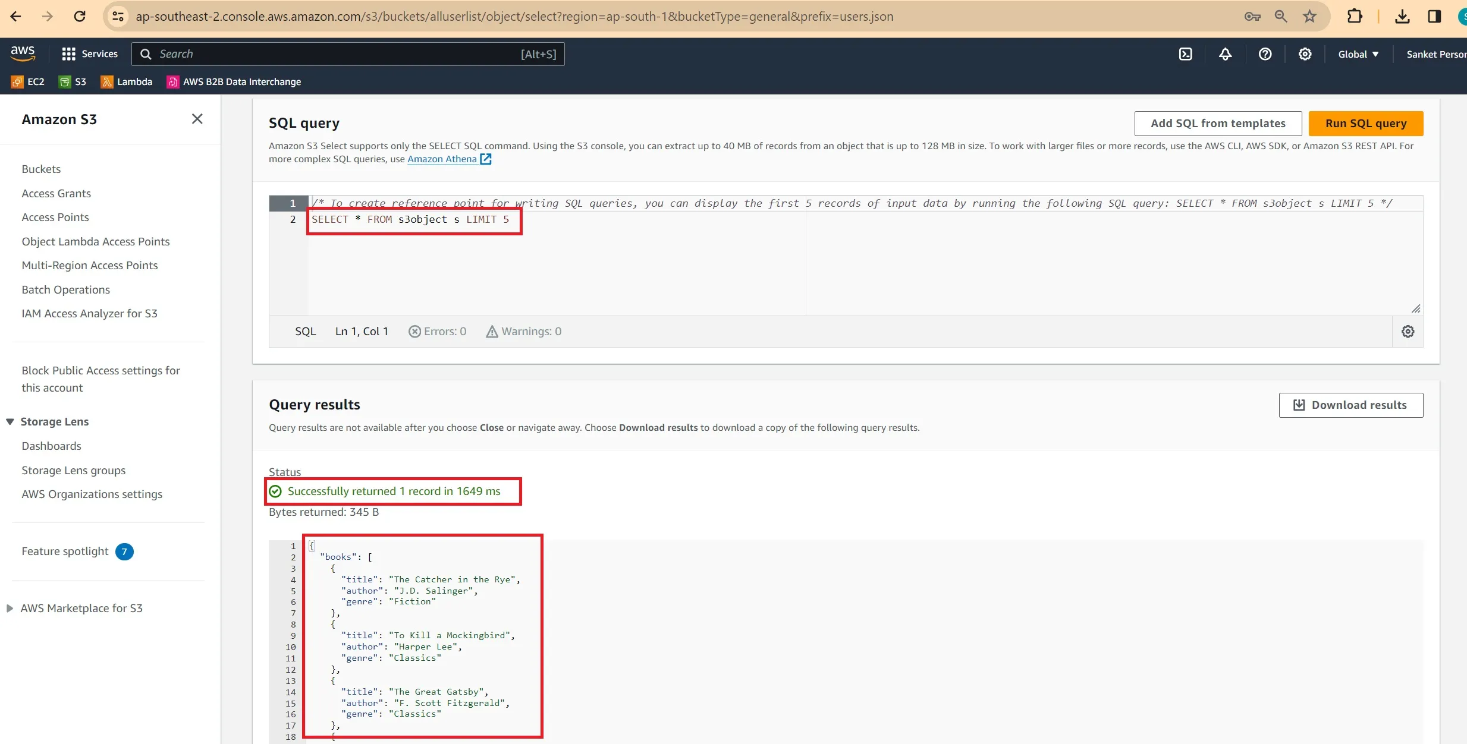Screen dimensions: 1467x744
Task: Open IAM Access Analyzer for S3
Action: [89, 313]
